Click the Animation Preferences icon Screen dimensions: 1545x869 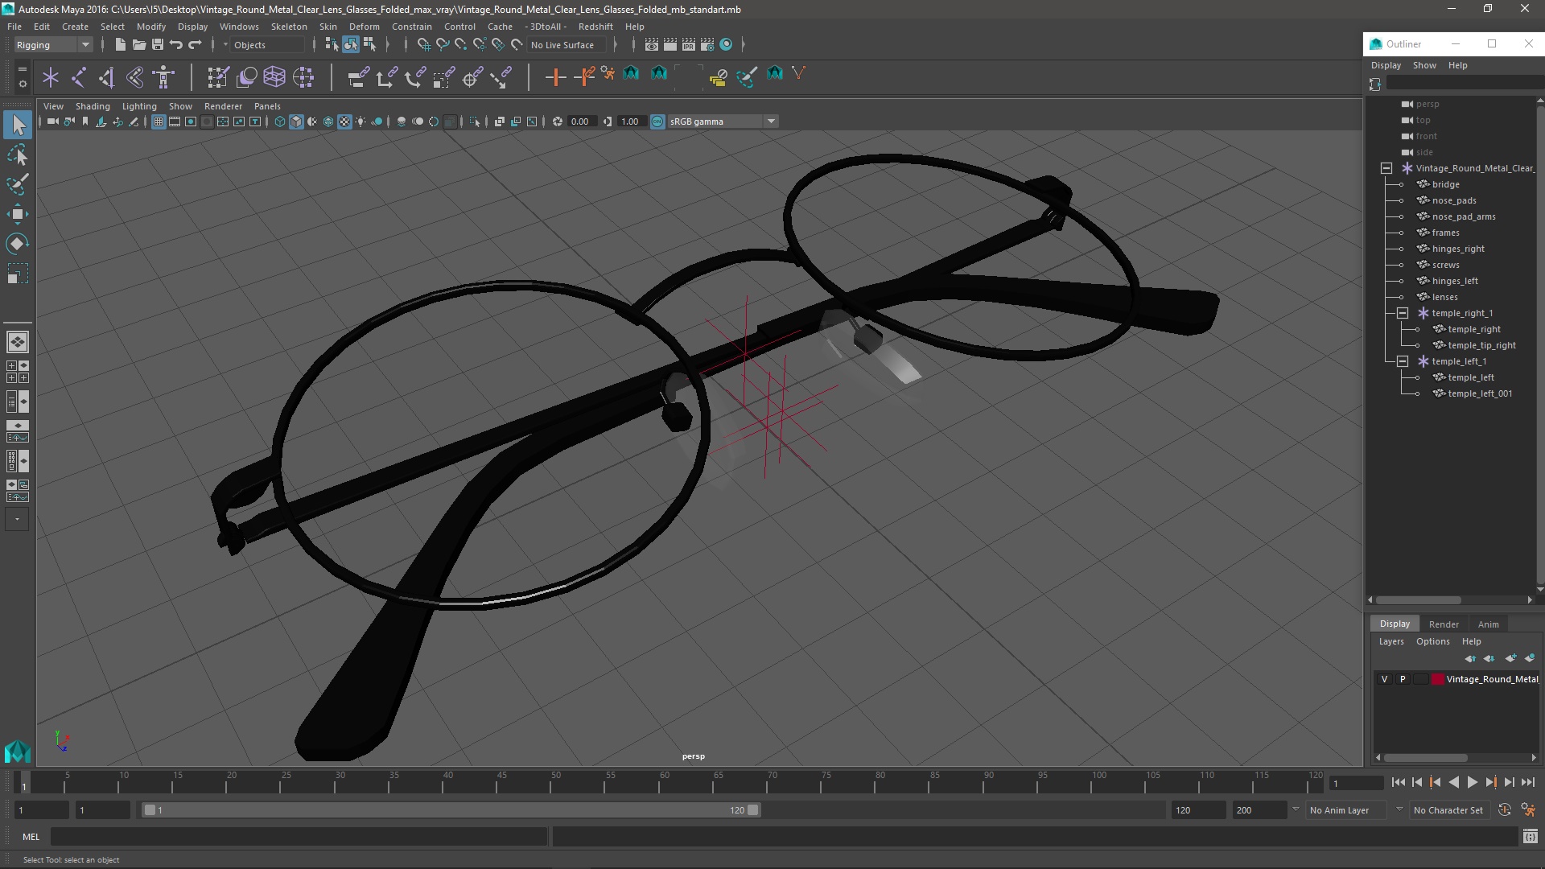coord(1528,810)
